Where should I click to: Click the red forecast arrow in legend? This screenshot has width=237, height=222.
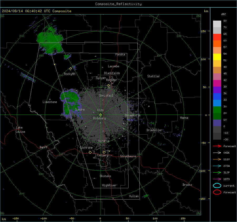click(217, 146)
